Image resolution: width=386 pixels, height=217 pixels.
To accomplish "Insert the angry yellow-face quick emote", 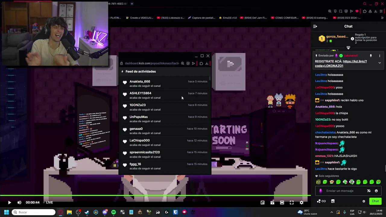I will click(318, 182).
